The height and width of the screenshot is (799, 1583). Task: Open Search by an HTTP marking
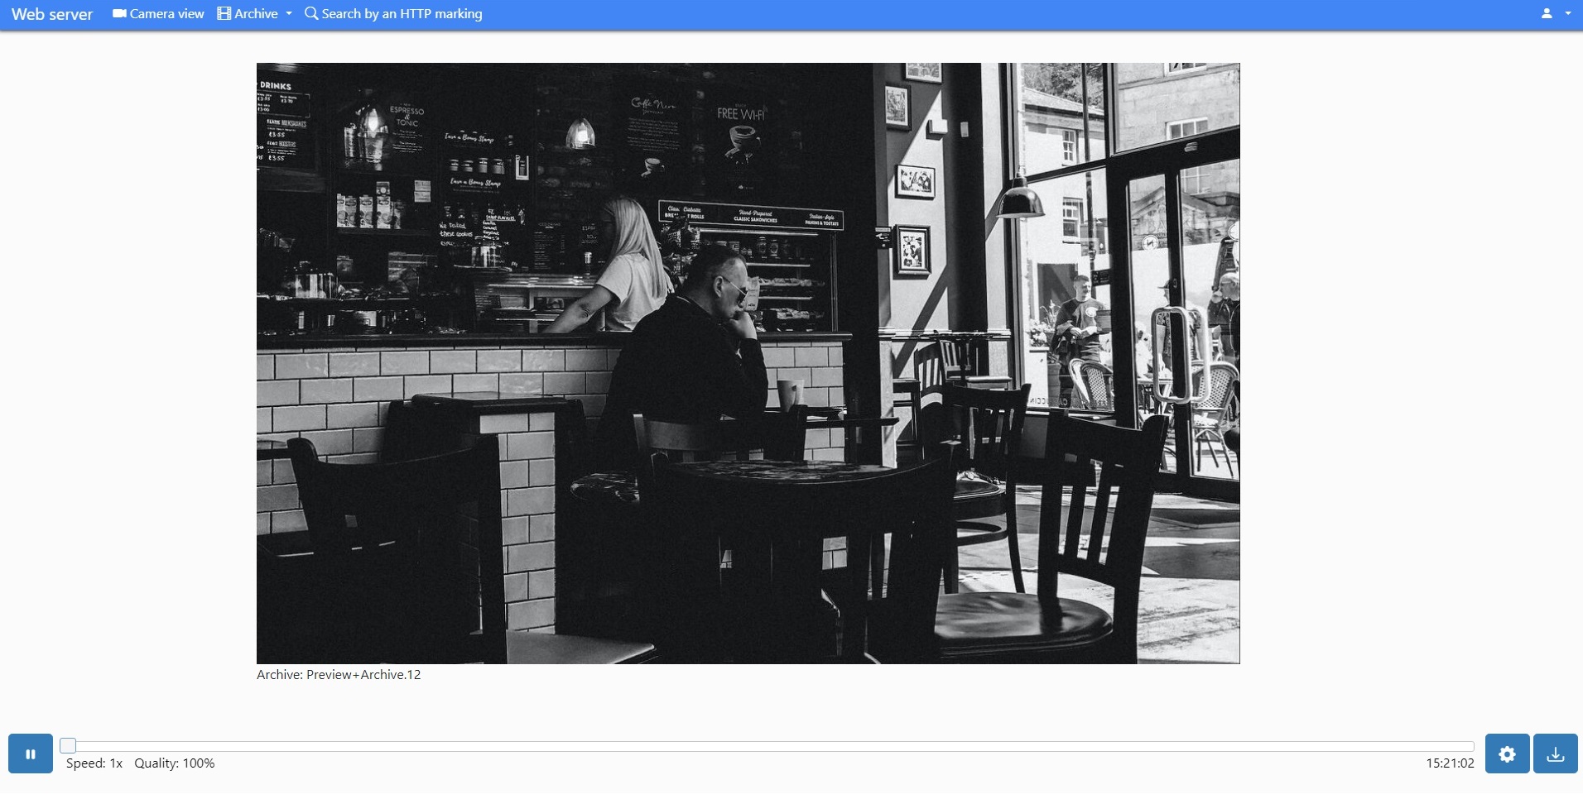(393, 14)
